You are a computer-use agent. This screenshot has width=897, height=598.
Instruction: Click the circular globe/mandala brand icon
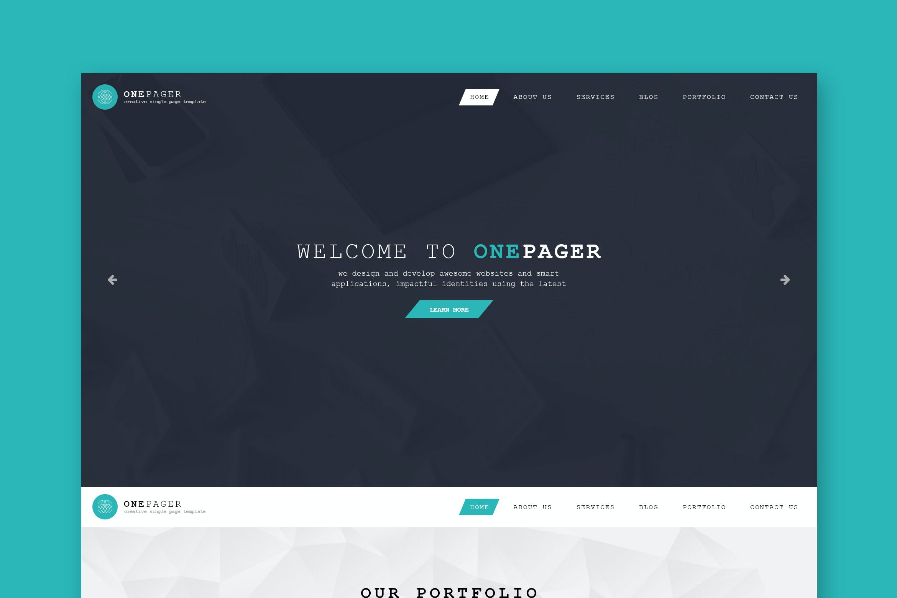tap(104, 97)
